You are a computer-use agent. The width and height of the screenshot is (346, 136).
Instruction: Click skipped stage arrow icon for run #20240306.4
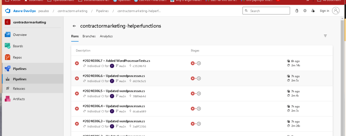[x=199, y=108]
